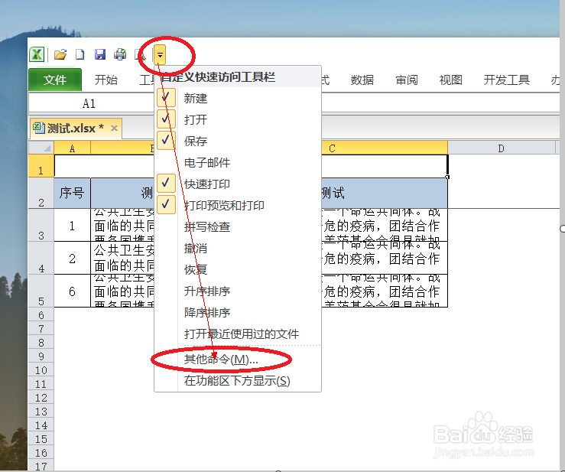
Task: Enable 恢复 in the quick access menu
Action: [238, 269]
